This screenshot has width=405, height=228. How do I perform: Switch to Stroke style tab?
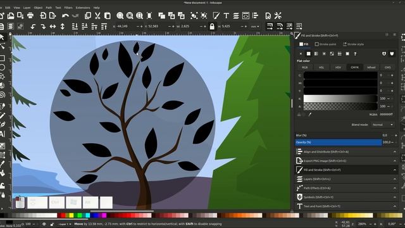(353, 44)
